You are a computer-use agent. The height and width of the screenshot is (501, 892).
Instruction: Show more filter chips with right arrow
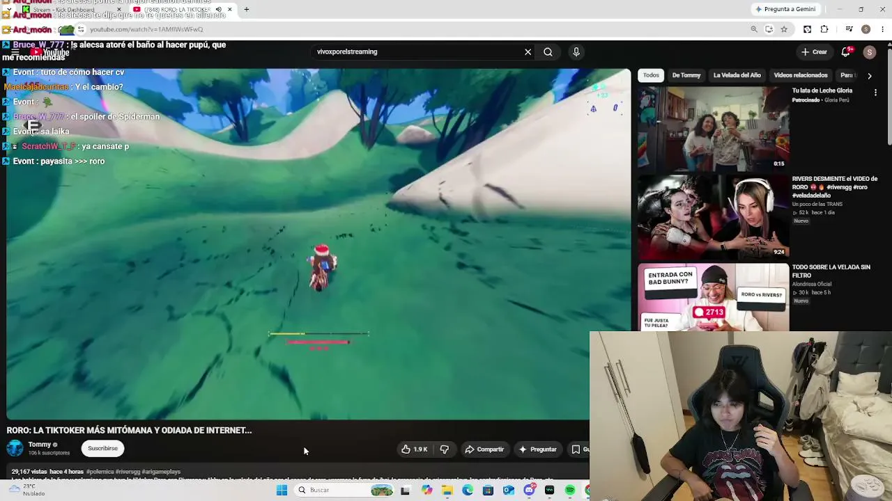869,76
